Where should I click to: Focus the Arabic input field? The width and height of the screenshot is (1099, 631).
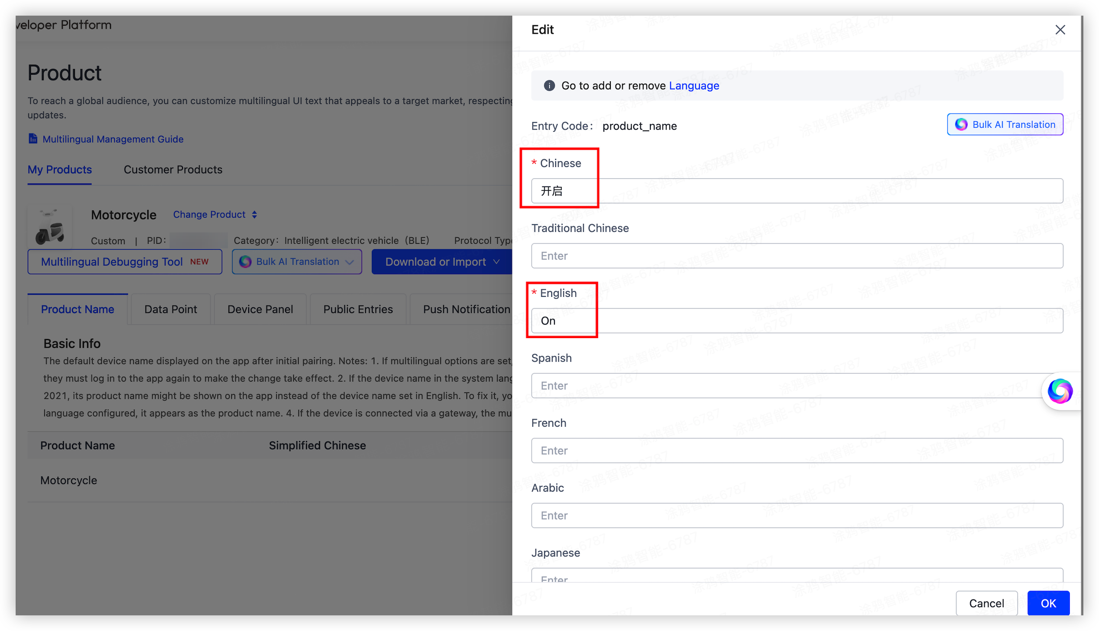pos(797,515)
